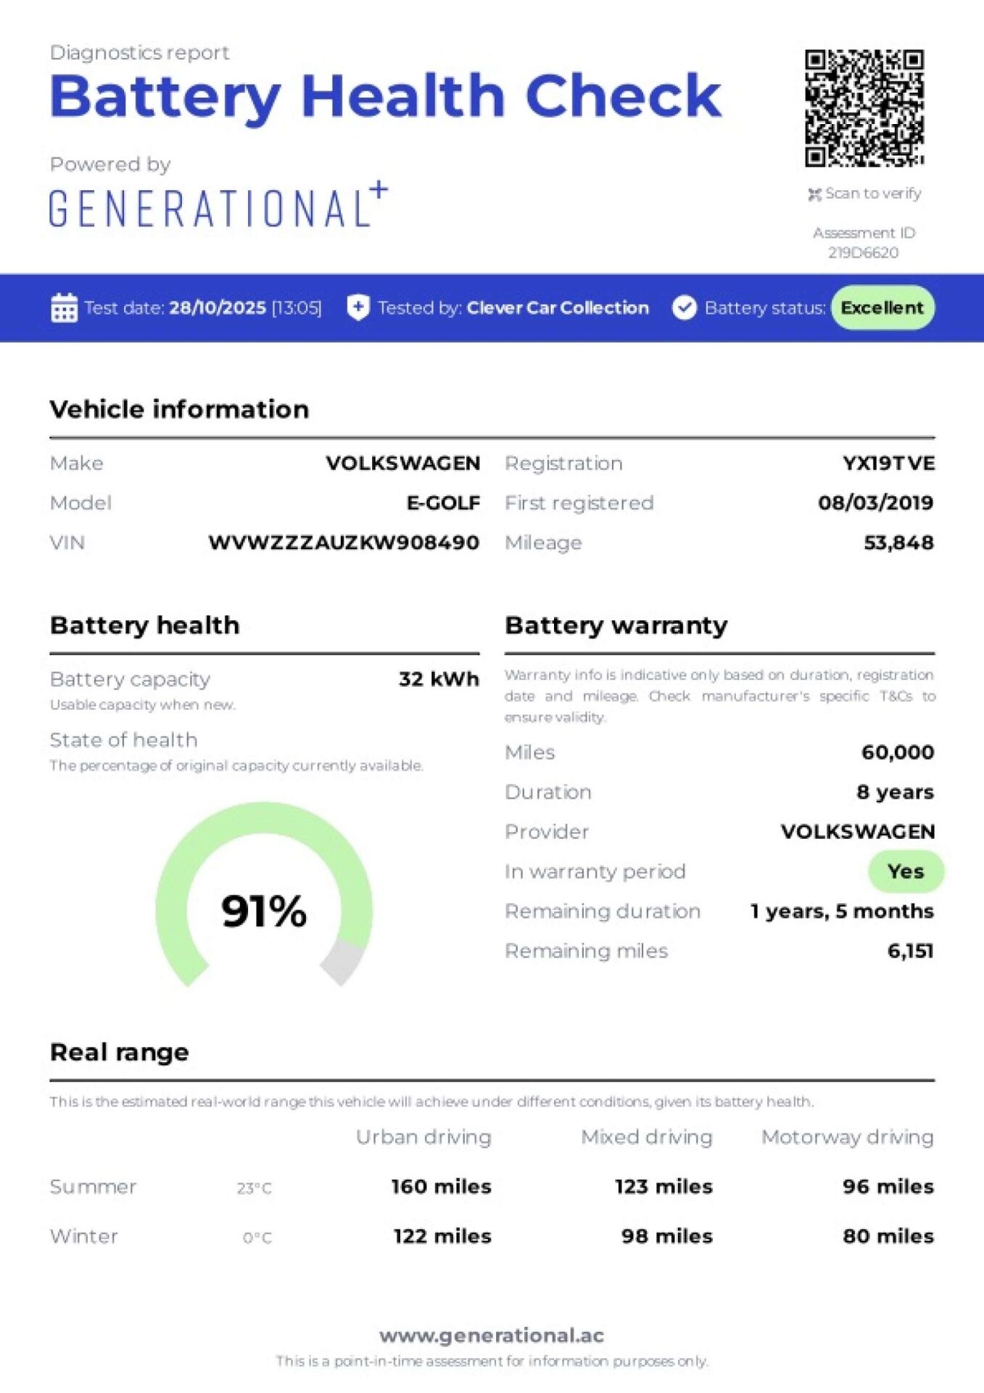Click the QR code to verify report

click(864, 108)
